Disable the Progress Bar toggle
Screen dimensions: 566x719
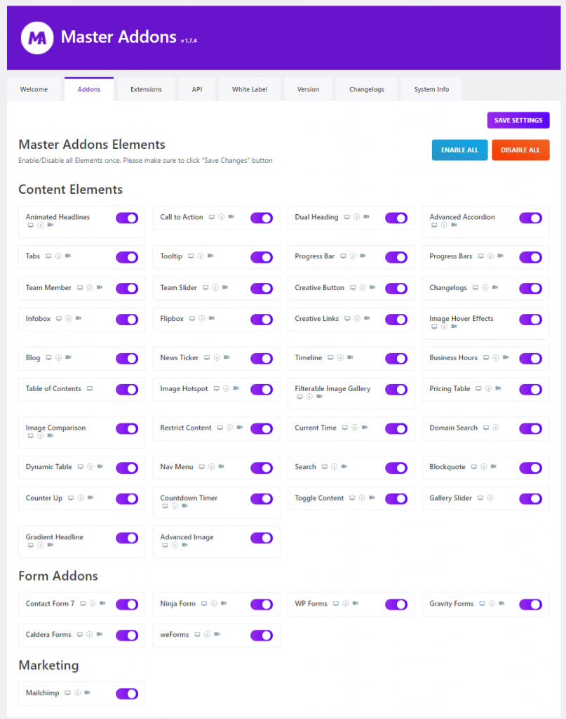[396, 256]
